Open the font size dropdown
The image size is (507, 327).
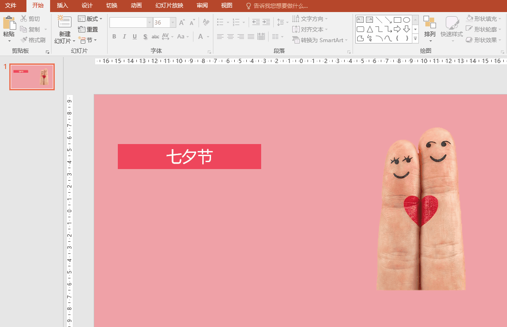[173, 23]
